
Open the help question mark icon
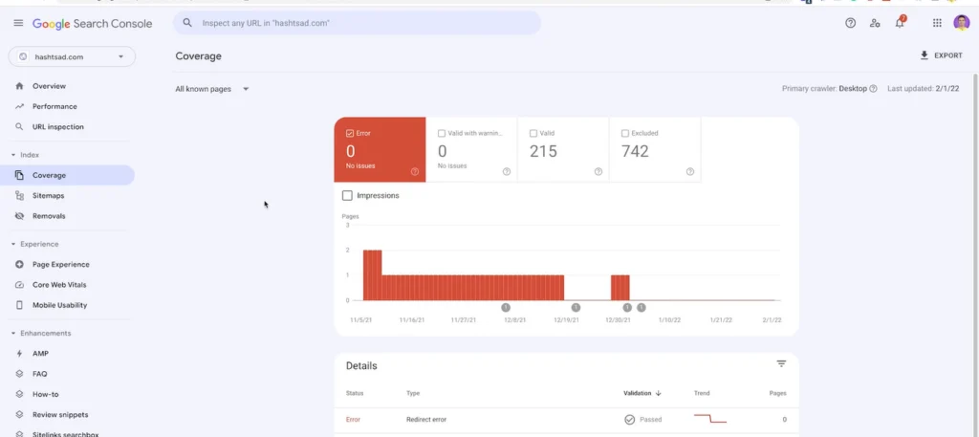click(850, 23)
